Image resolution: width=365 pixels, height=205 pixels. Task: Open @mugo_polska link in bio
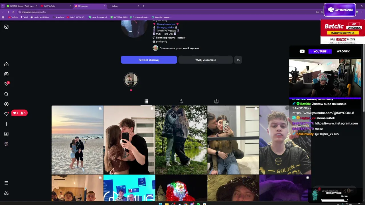pos(165,27)
